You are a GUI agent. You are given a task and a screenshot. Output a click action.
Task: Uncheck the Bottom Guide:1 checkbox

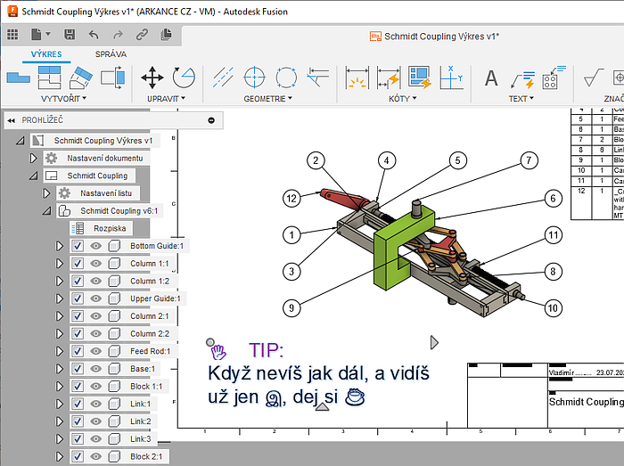(x=77, y=246)
